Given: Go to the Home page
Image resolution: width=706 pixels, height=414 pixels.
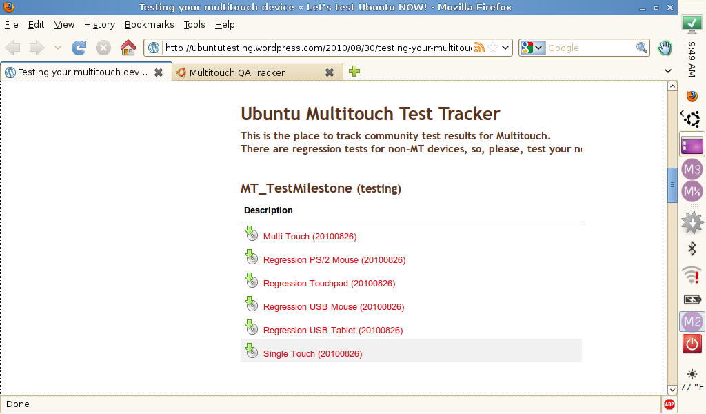Looking at the screenshot, I should tap(128, 48).
